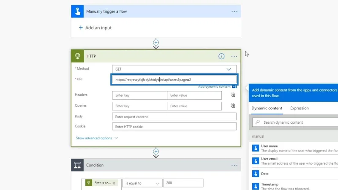Viewport: 338px width, 190px height.
Task: Click the HTTP action title
Action: [91, 56]
